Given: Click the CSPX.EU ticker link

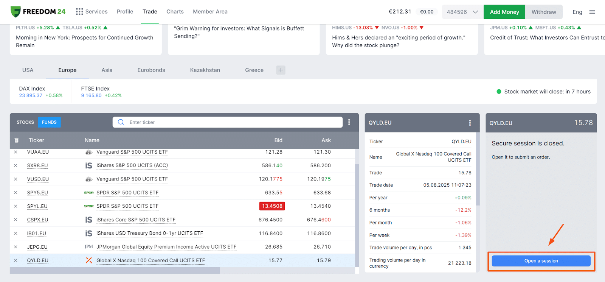Looking at the screenshot, I should [37, 220].
